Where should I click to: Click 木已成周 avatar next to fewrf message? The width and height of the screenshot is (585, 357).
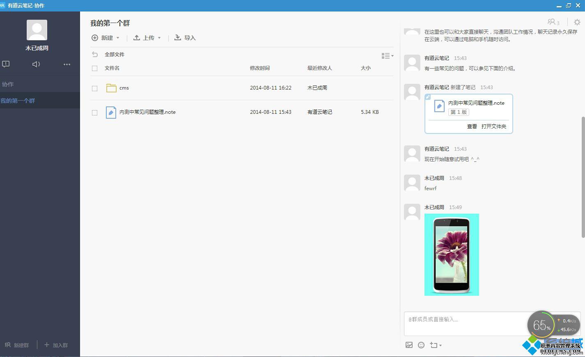click(x=412, y=183)
